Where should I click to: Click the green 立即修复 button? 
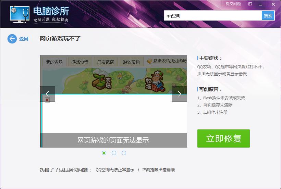click(223, 139)
